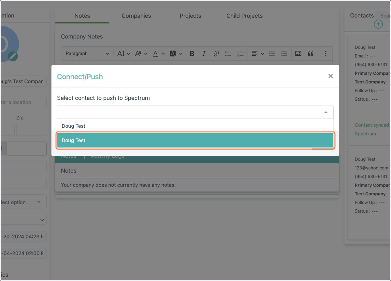The width and height of the screenshot is (391, 281).
Task: Collapse the contact selection dropdown arrow
Action: pyautogui.click(x=326, y=112)
